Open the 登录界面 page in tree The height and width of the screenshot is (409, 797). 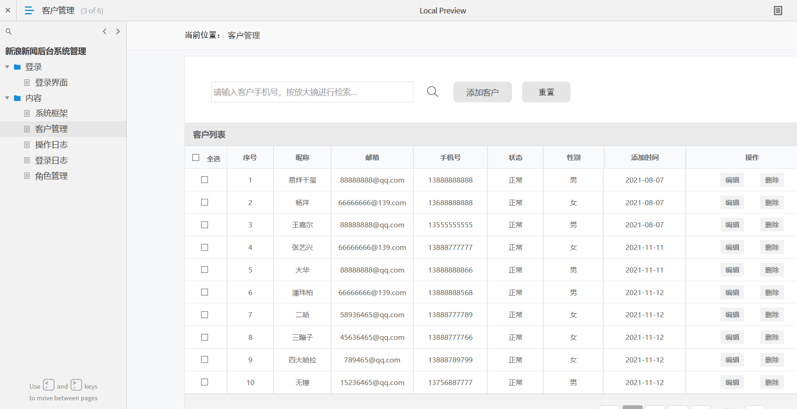pos(51,83)
